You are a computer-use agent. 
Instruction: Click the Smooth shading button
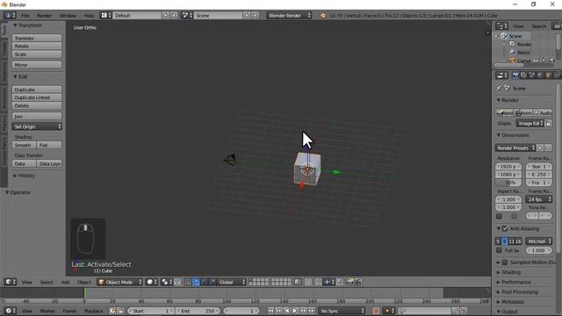click(25, 145)
